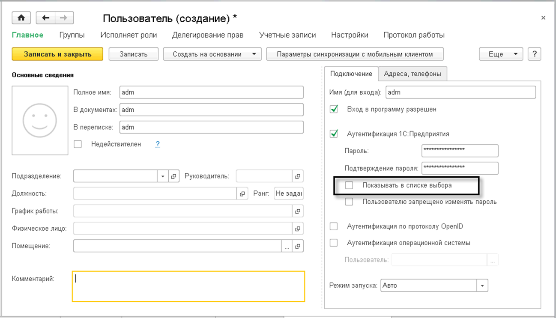Click the Комментарий text area
556x318 pixels.
click(x=188, y=286)
